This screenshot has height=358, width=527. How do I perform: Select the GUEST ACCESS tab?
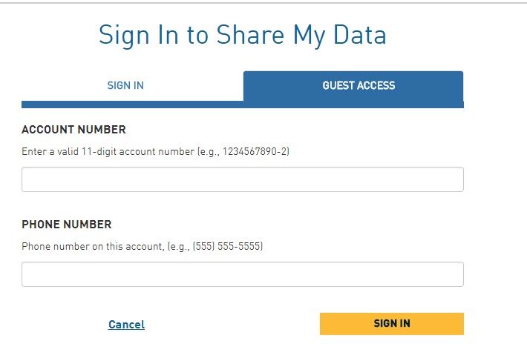(359, 85)
